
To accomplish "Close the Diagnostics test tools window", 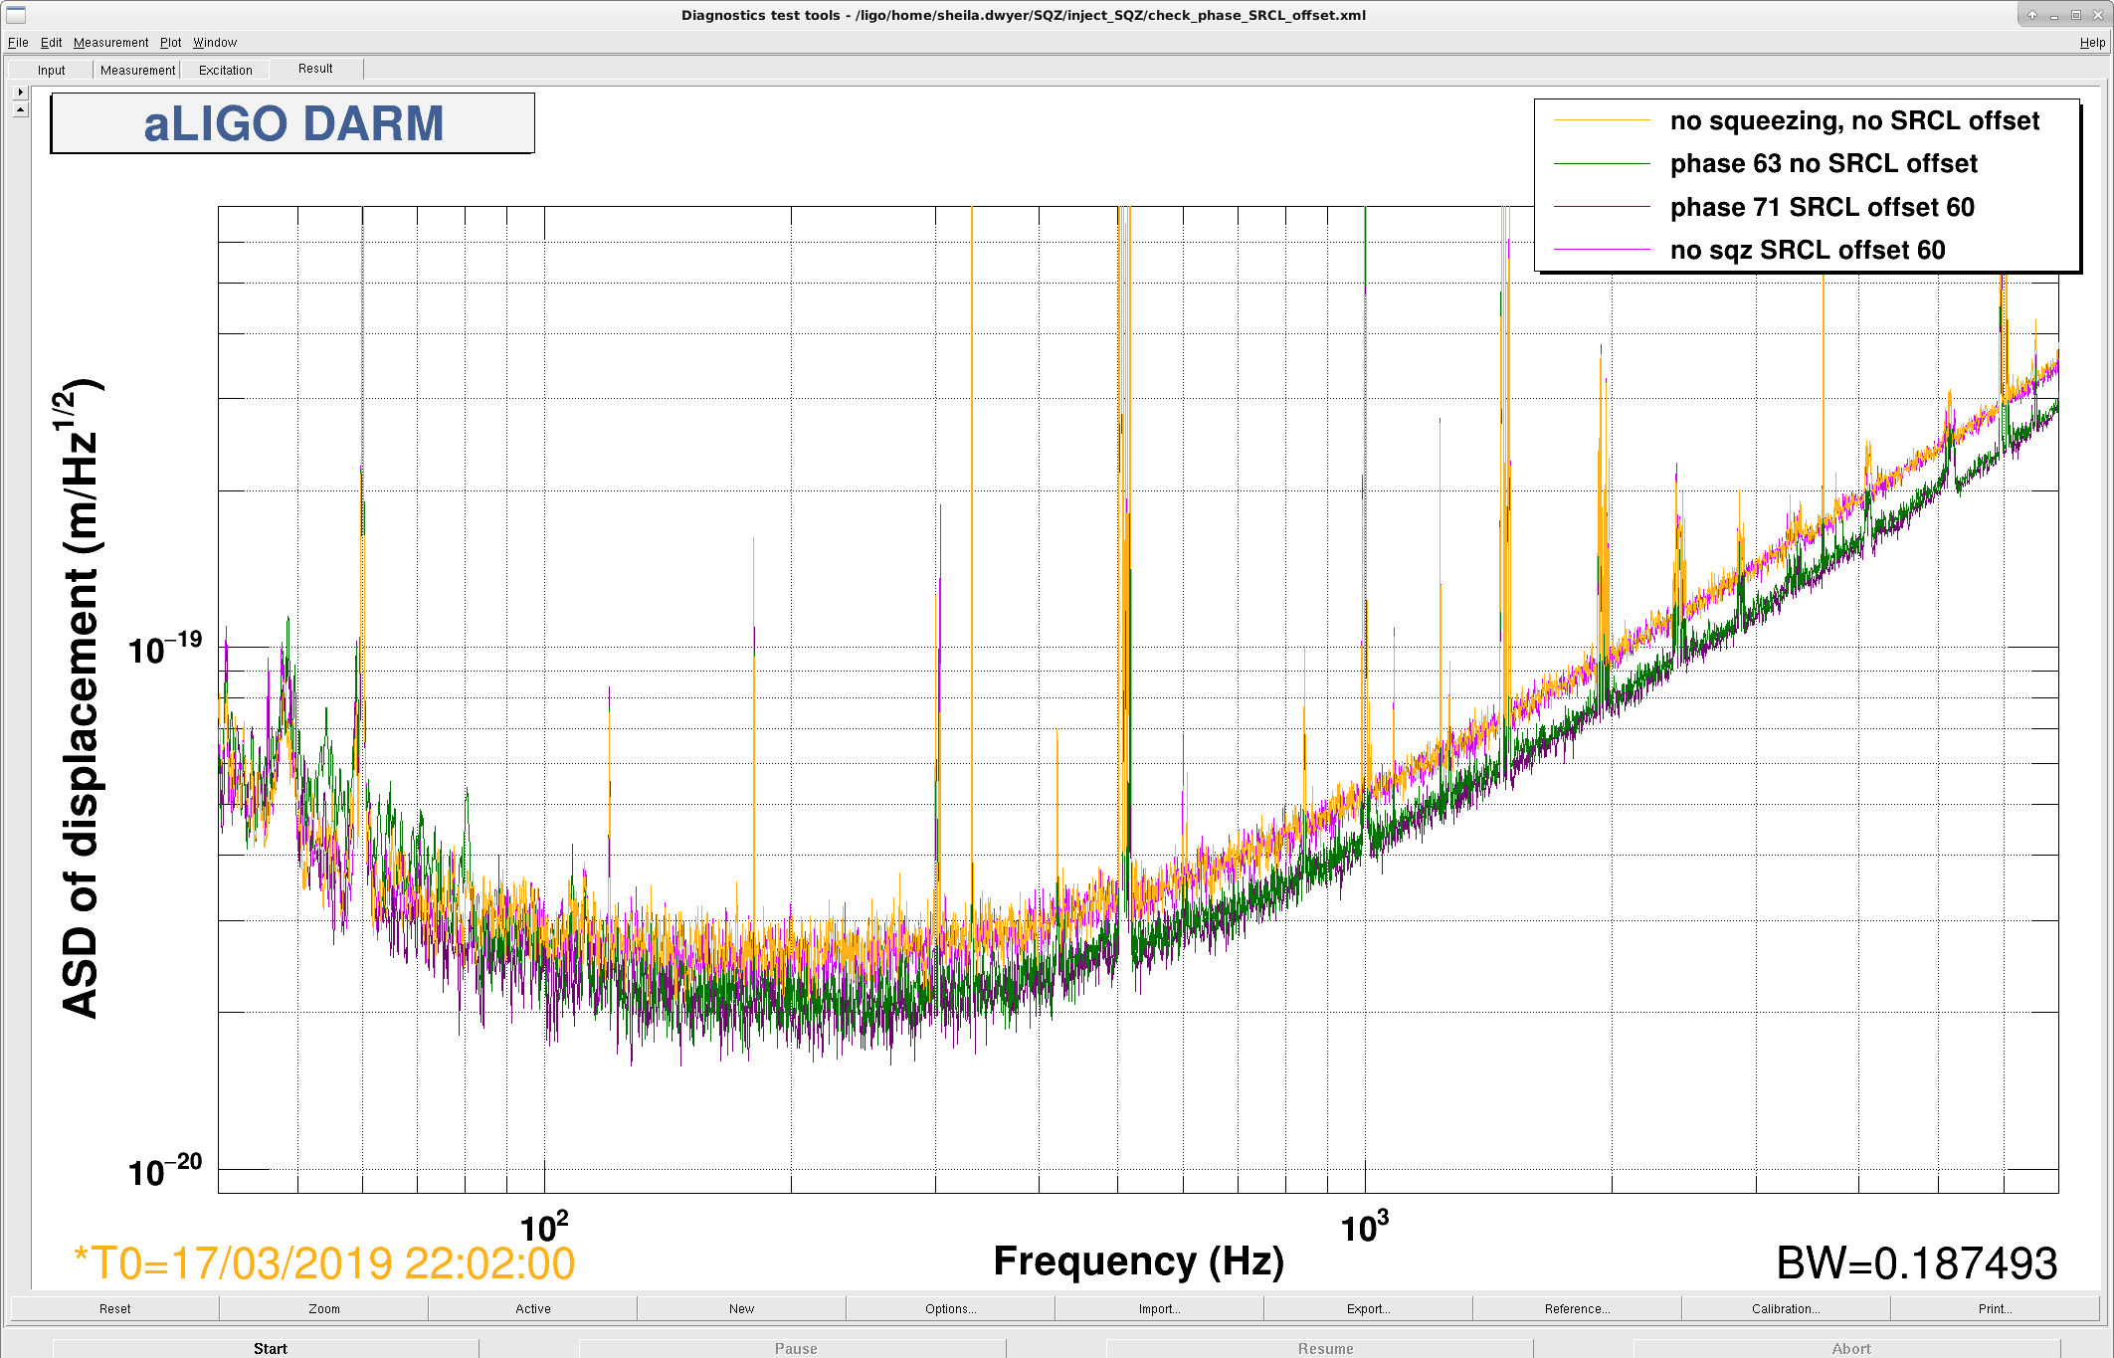I will [x=2098, y=15].
